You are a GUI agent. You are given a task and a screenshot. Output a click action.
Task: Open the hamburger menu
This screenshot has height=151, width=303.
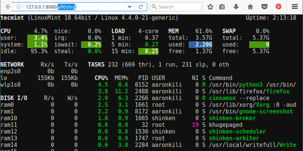point(295,7)
